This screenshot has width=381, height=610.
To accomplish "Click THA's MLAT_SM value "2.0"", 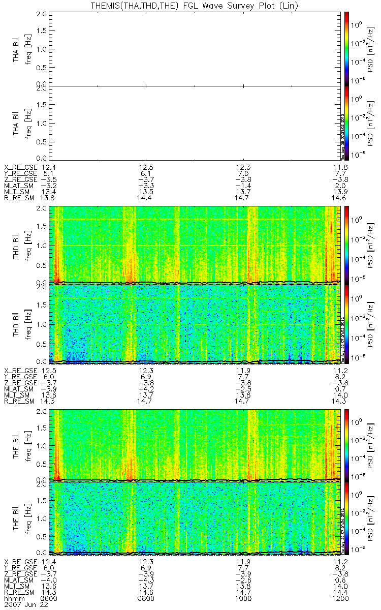I will coord(340,186).
